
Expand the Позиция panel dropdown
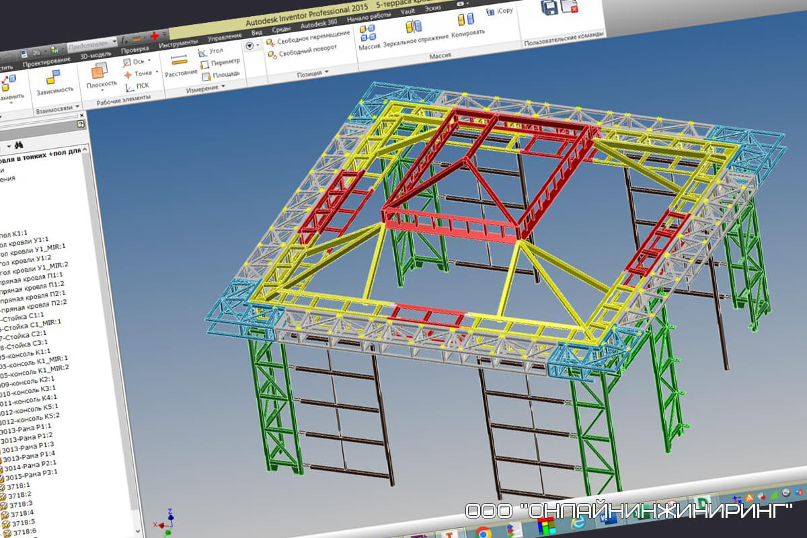[327, 72]
